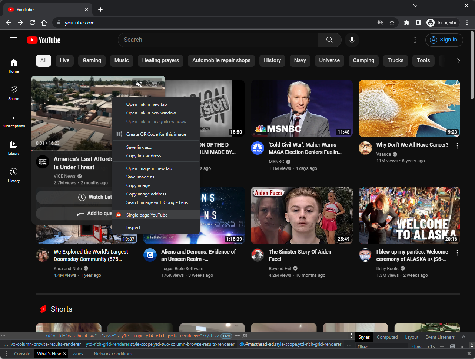Open options for the ALASKA video
The image size is (475, 359).
(x=457, y=253)
